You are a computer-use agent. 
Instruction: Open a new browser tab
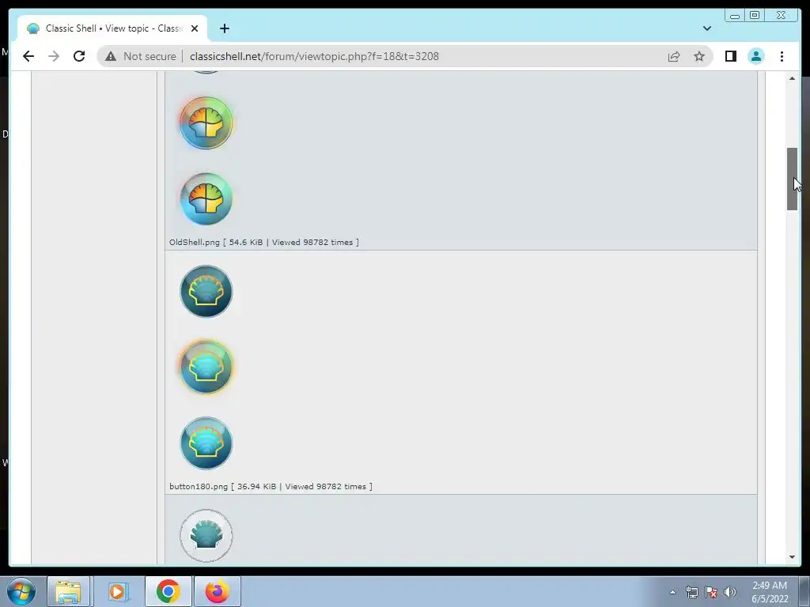(224, 28)
